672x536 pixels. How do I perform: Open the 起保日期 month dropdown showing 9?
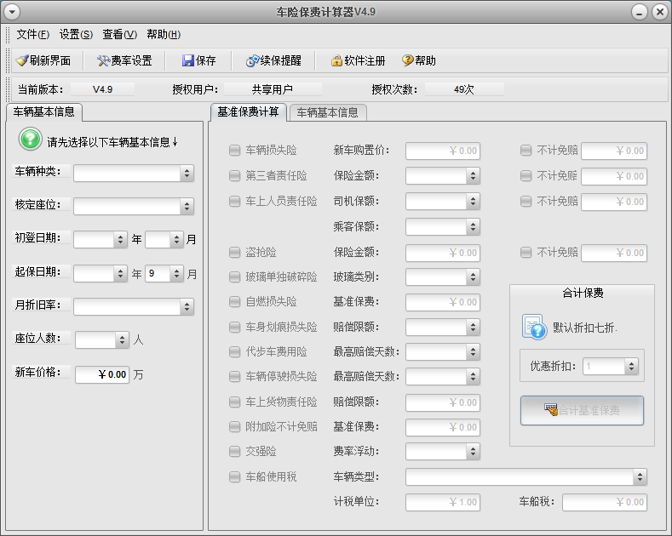coord(164,274)
